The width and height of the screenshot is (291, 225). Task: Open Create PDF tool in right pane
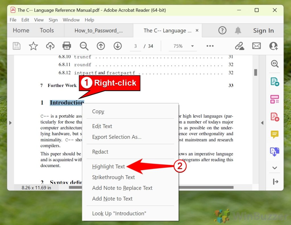(275, 117)
